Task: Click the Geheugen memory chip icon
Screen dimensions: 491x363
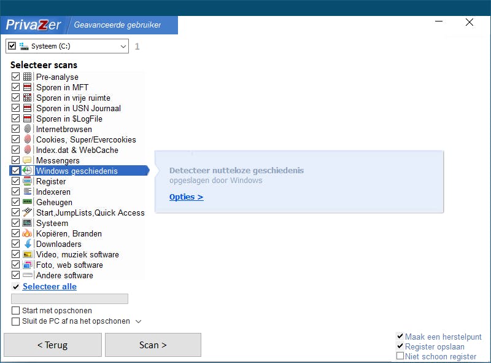Action: pyautogui.click(x=27, y=202)
